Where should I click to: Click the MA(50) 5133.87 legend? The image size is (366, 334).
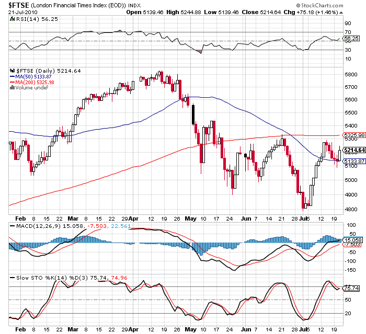pyautogui.click(x=30, y=76)
